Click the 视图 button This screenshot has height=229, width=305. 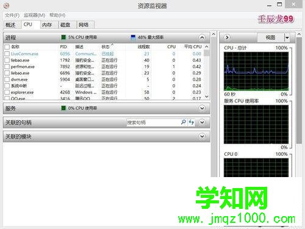[270, 37]
